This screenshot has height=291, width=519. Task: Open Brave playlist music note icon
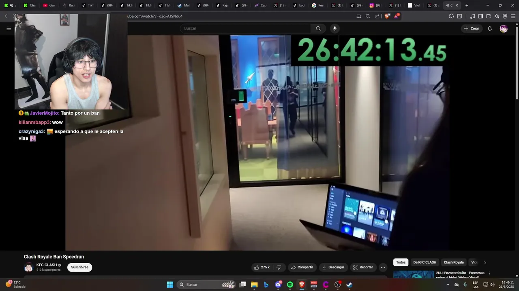point(472,16)
